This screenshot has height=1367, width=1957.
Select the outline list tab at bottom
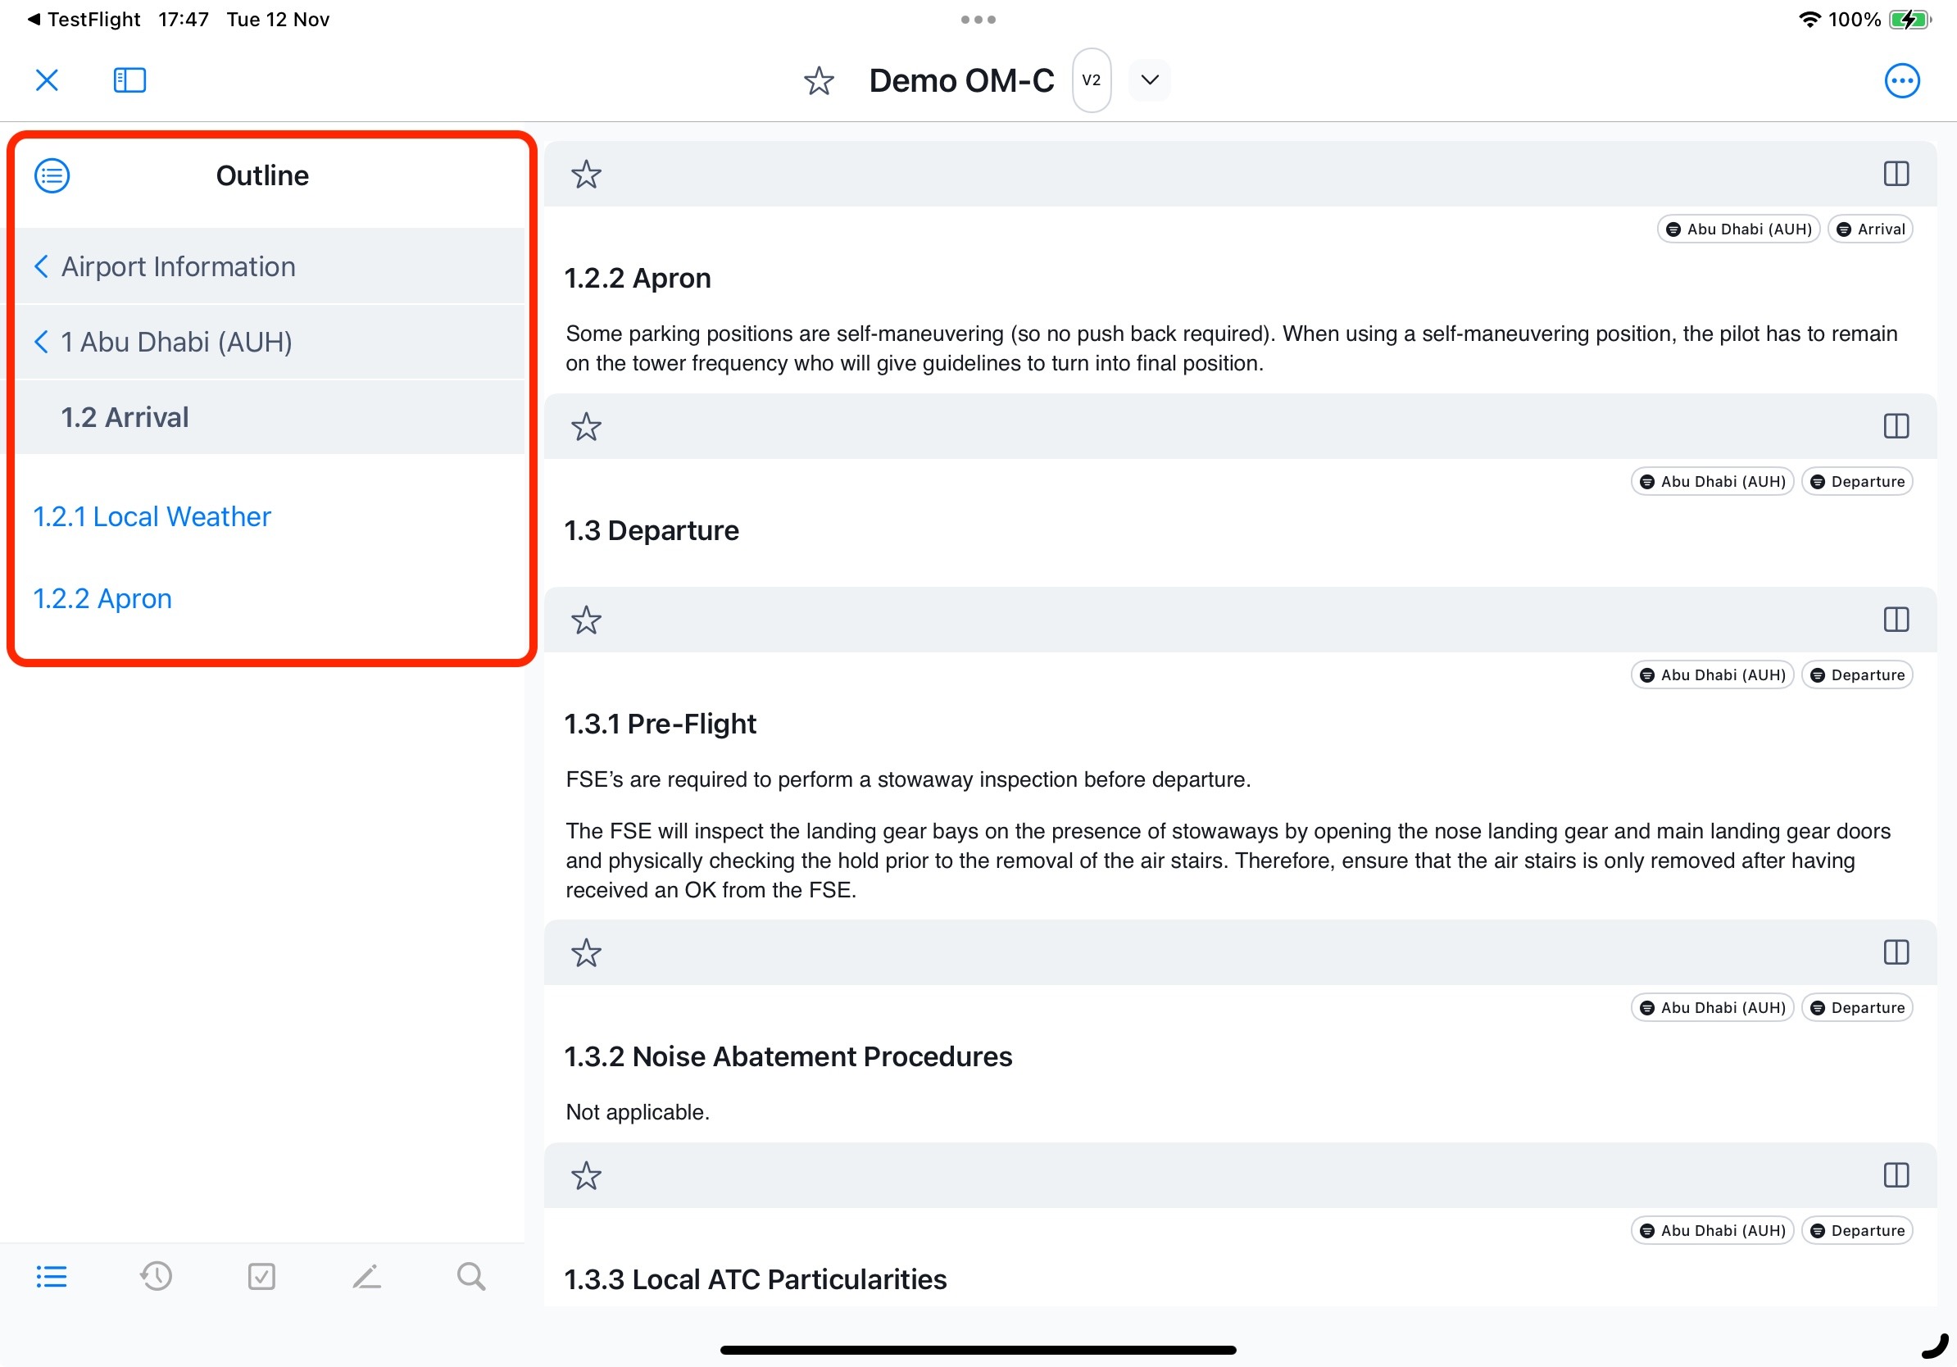click(51, 1276)
